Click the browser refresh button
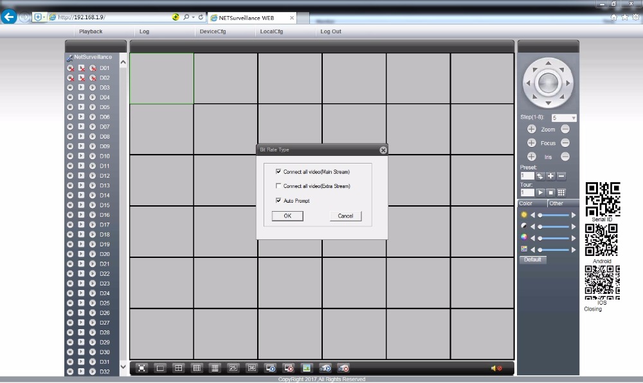This screenshot has width=643, height=383. click(201, 17)
